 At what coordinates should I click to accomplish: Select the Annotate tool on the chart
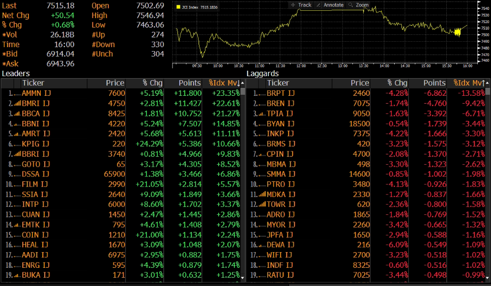pyautogui.click(x=330, y=5)
